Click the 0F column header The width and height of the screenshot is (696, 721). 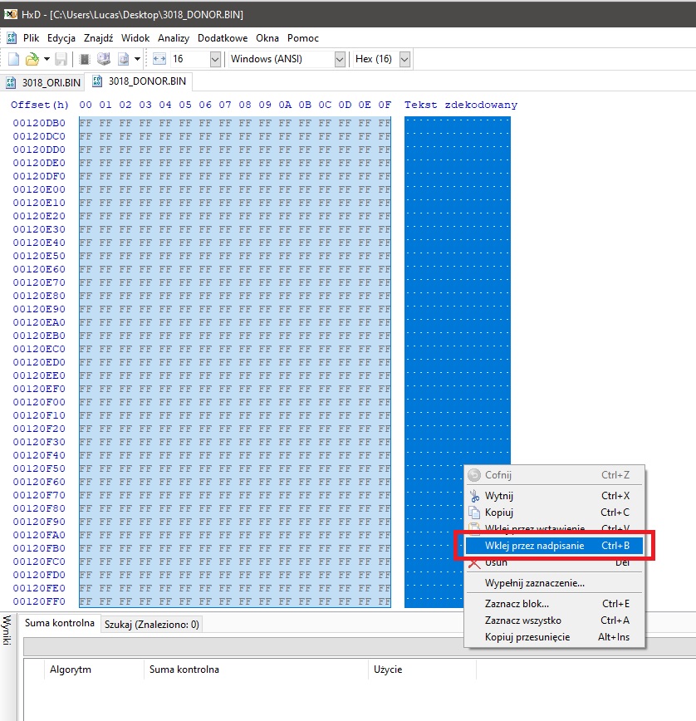tap(385, 105)
